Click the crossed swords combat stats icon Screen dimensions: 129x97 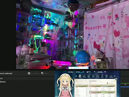pos(77,86)
